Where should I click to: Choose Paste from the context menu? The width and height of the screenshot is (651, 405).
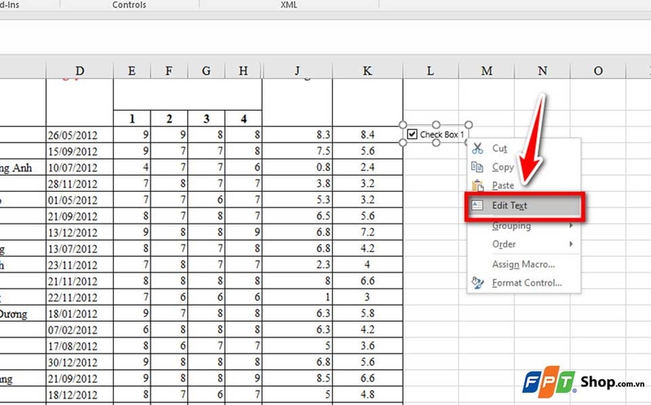(x=523, y=185)
